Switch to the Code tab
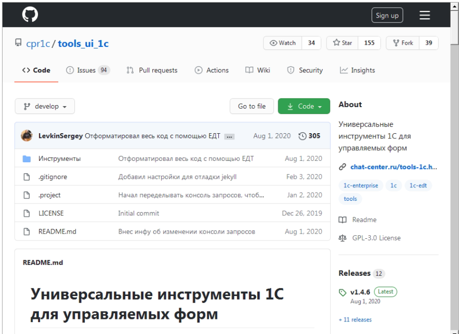Image resolution: width=459 pixels, height=334 pixels. point(36,70)
